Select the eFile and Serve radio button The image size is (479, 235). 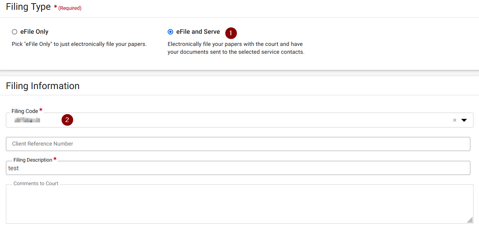pyautogui.click(x=170, y=32)
